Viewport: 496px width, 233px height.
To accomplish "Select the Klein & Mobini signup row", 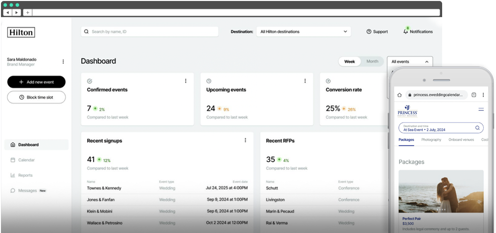I will (x=167, y=211).
